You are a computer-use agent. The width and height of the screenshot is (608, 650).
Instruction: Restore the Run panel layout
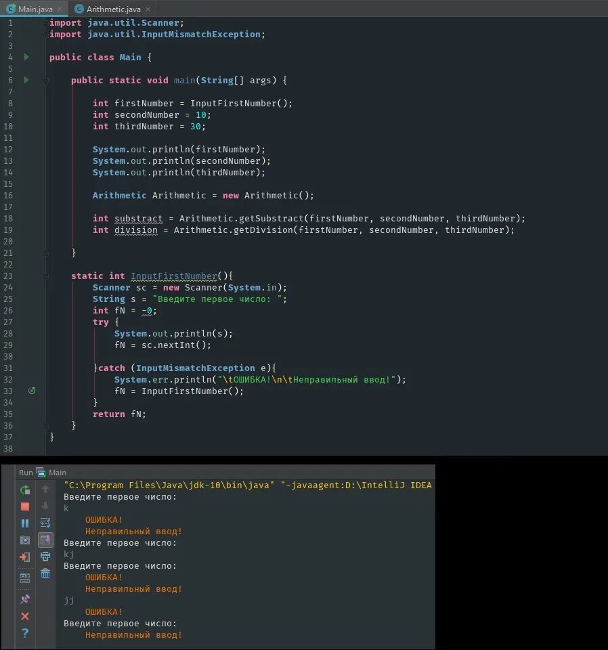point(25,577)
